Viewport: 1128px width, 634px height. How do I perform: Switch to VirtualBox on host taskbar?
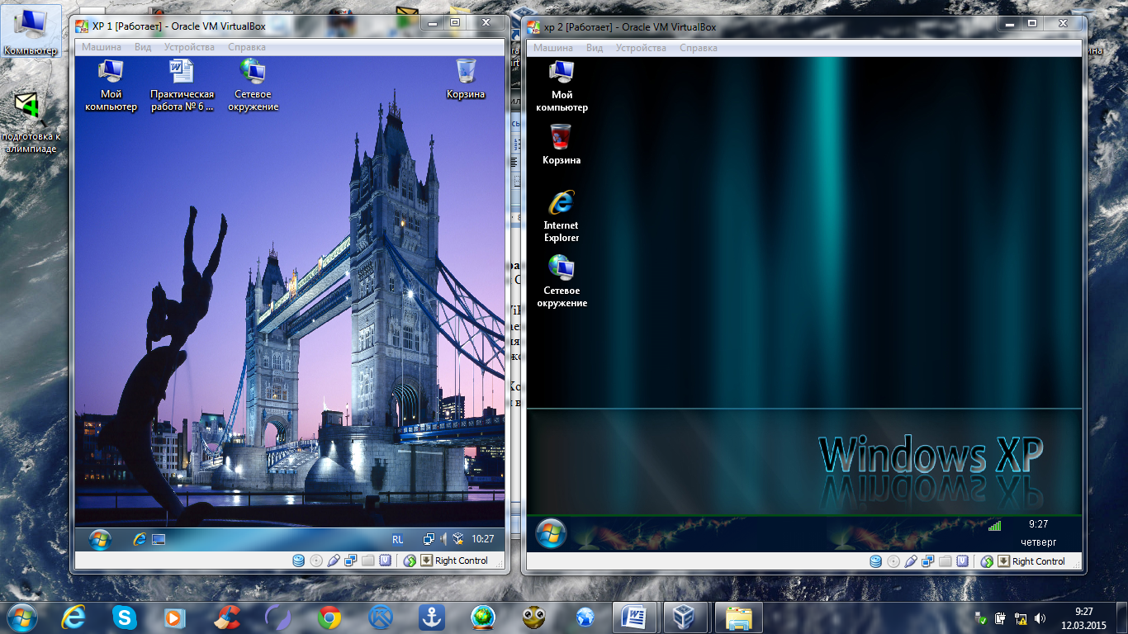(x=687, y=617)
